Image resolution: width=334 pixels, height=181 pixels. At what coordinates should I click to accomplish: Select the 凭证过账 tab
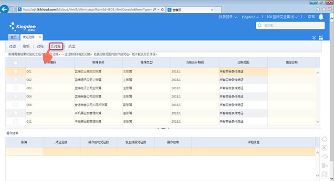click(29, 37)
